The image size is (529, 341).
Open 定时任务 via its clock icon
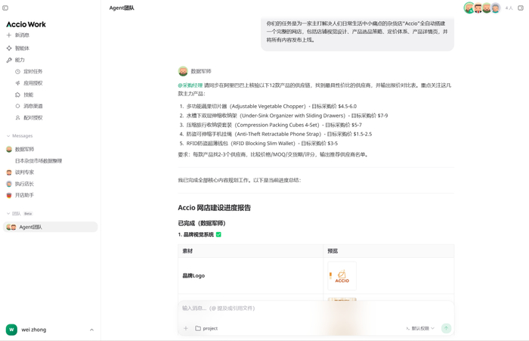pos(17,71)
